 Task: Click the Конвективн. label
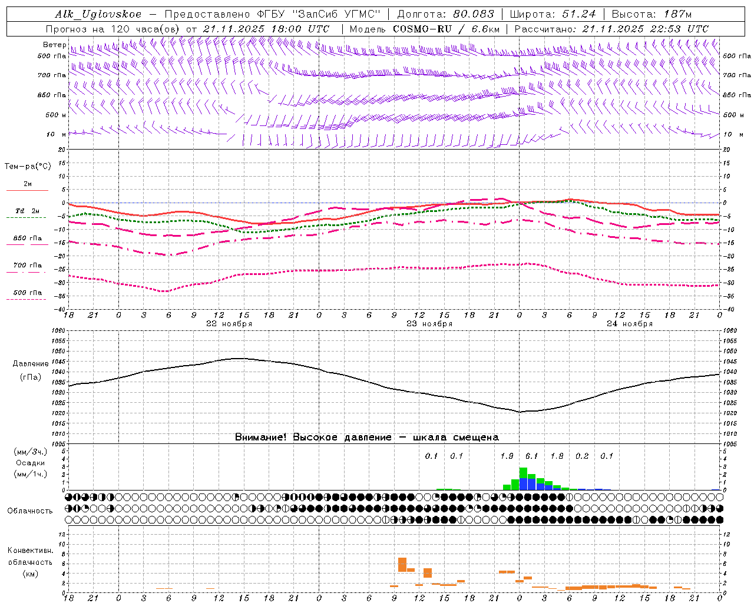(x=31, y=551)
